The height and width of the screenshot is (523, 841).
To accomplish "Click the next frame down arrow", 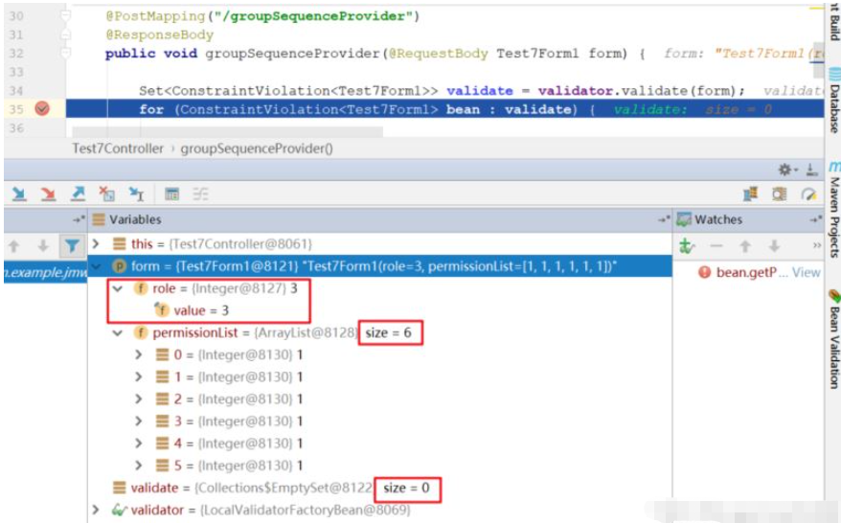I will coord(43,246).
